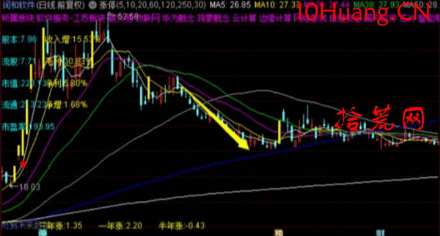440x236 pixels.
Task: Click the MA5: 26.85 value
Action: (x=230, y=5)
